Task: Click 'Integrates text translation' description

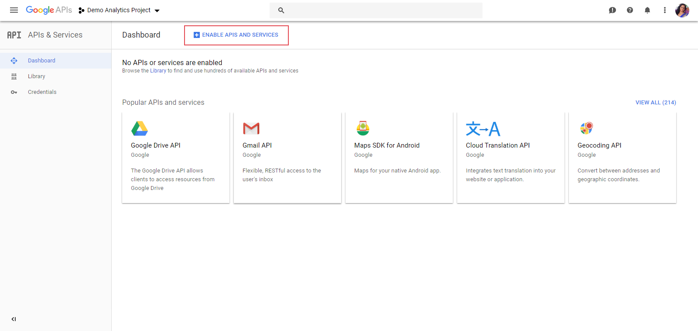Action: coord(511,175)
